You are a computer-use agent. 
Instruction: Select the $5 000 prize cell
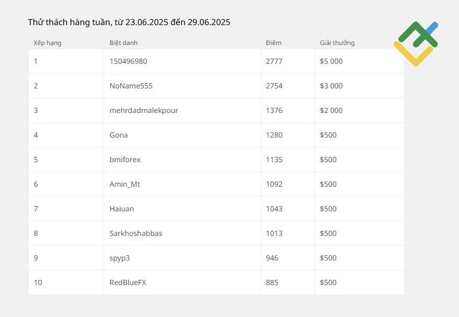point(359,61)
